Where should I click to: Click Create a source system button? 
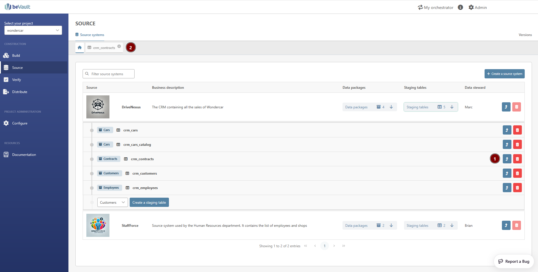click(x=504, y=74)
